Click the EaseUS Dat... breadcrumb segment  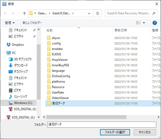pos(61,13)
